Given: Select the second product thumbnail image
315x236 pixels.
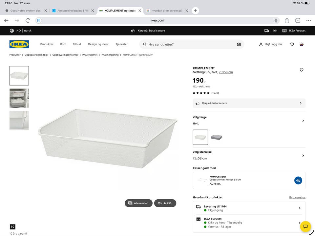Looking at the screenshot, I should (x=19, y=98).
